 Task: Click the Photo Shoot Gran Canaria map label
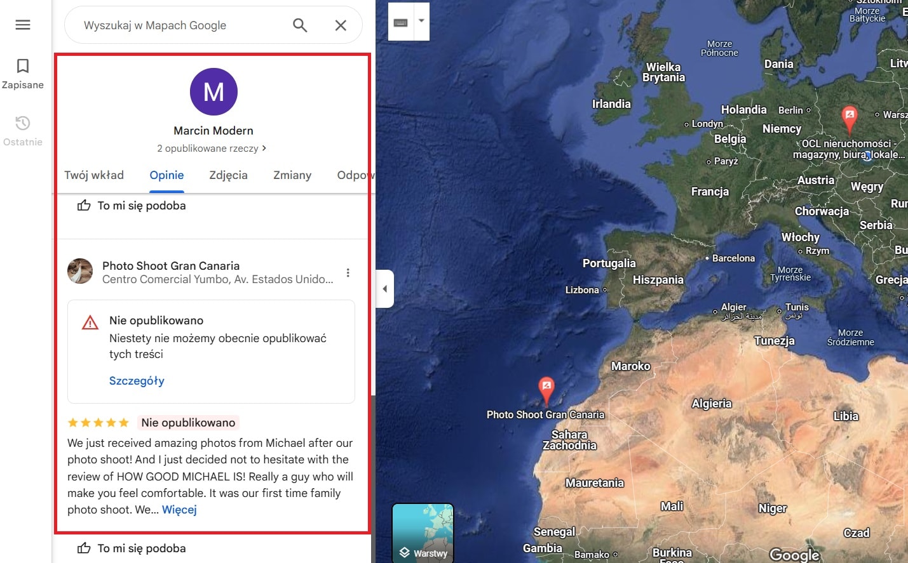(545, 414)
